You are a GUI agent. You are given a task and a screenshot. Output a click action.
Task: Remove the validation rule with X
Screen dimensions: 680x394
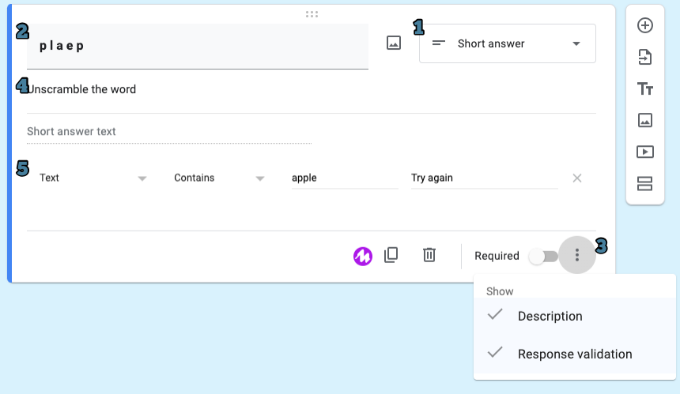tap(577, 178)
